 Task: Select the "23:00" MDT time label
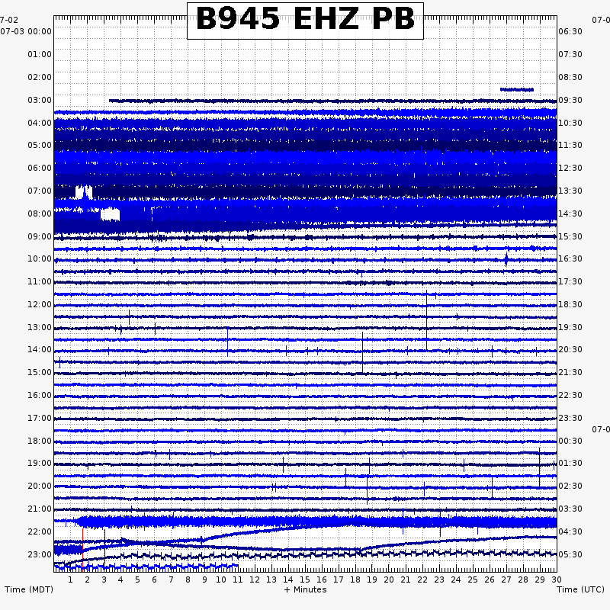point(40,555)
